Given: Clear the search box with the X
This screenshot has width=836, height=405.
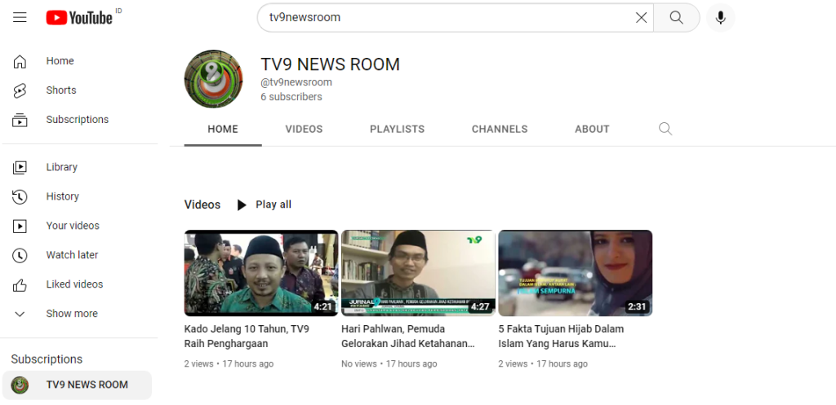Looking at the screenshot, I should (x=642, y=18).
